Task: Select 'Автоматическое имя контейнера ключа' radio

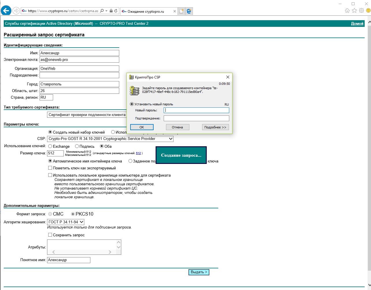Action: 50,161
